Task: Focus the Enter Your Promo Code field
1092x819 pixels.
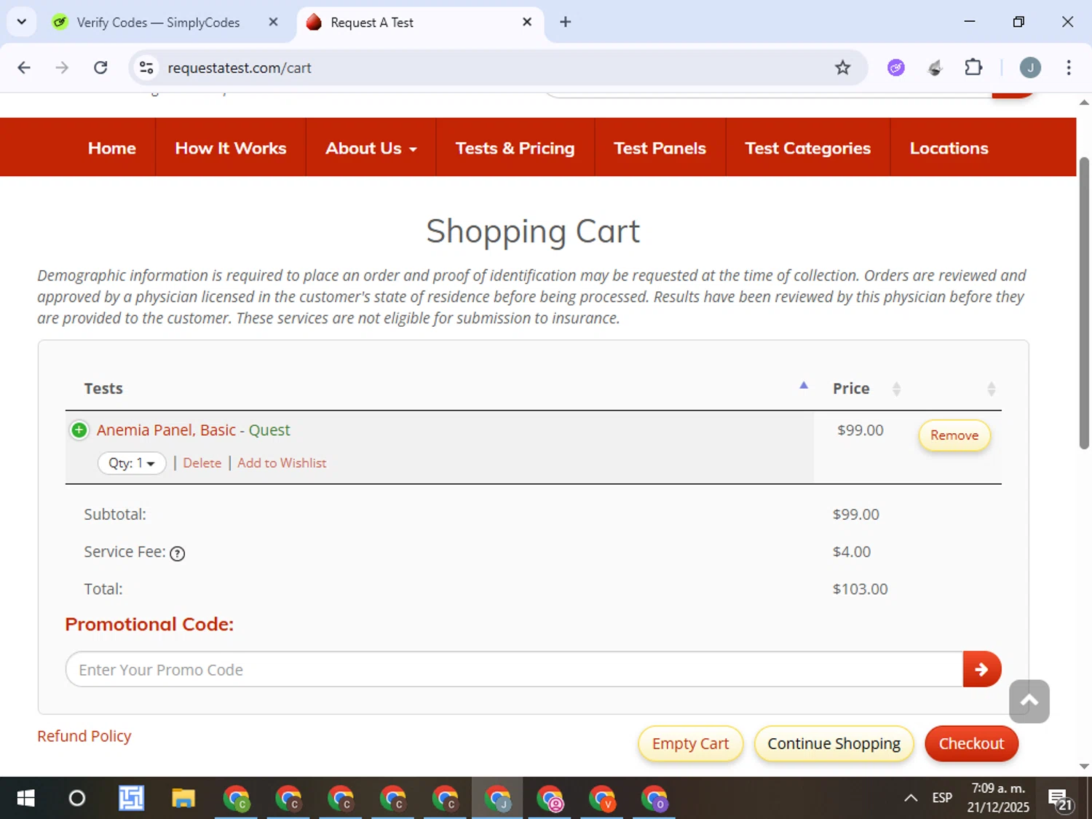Action: (x=514, y=669)
